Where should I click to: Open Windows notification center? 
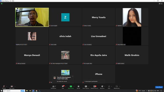click(161, 91)
